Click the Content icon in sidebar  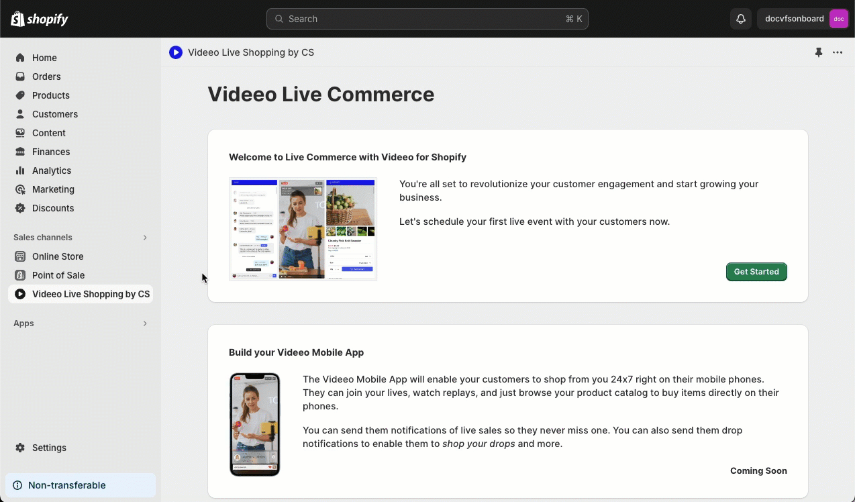click(x=20, y=133)
